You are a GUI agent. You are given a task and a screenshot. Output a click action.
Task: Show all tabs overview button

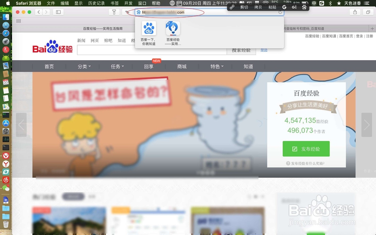(x=368, y=12)
